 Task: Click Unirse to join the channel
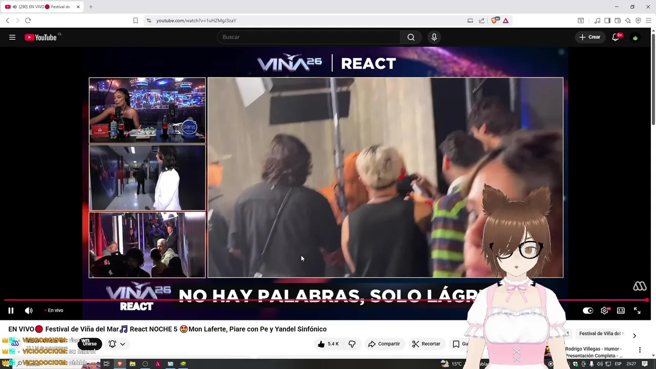90,344
